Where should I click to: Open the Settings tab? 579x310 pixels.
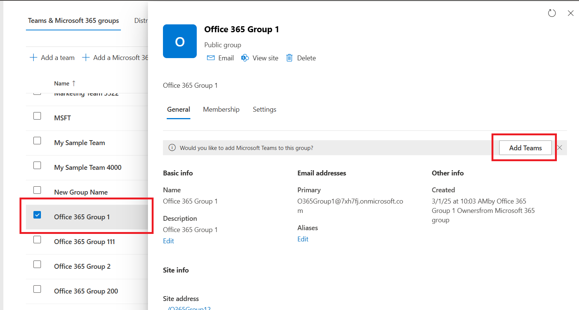[264, 109]
